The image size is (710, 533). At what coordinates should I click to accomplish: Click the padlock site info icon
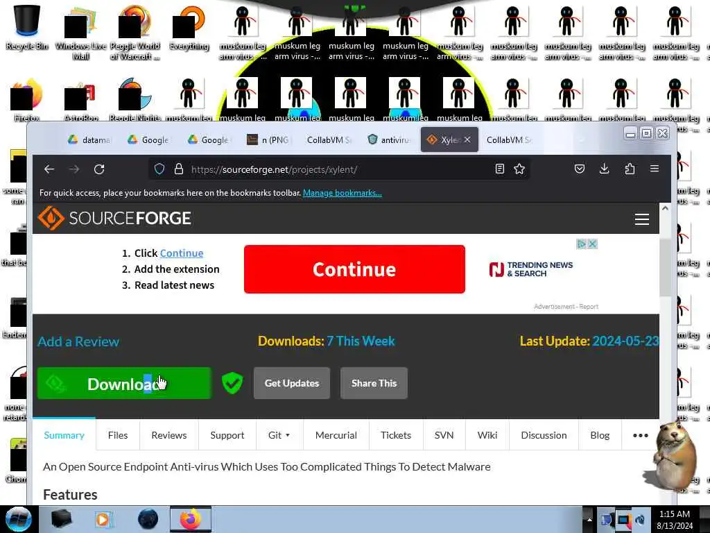(x=179, y=169)
